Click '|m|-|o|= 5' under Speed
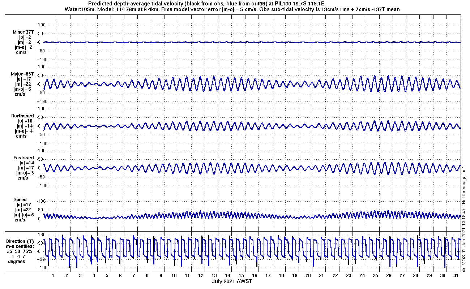 [23, 215]
